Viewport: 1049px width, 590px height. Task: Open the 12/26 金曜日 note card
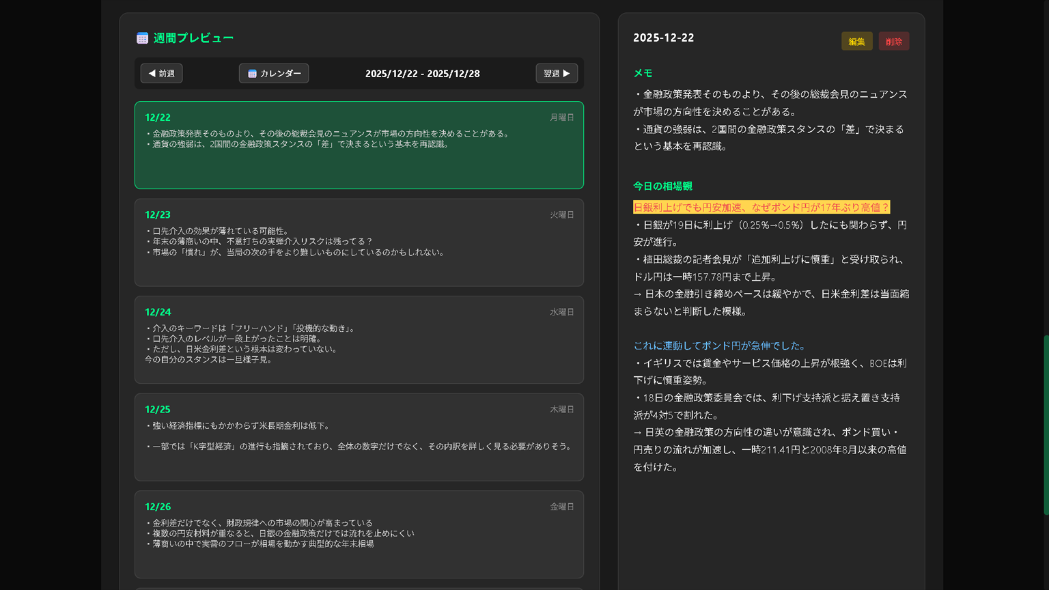(x=359, y=534)
